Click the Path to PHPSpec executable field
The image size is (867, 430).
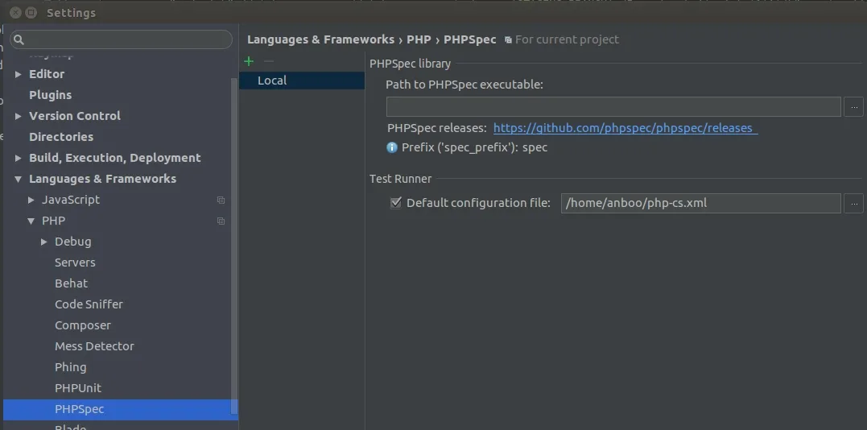pyautogui.click(x=613, y=106)
